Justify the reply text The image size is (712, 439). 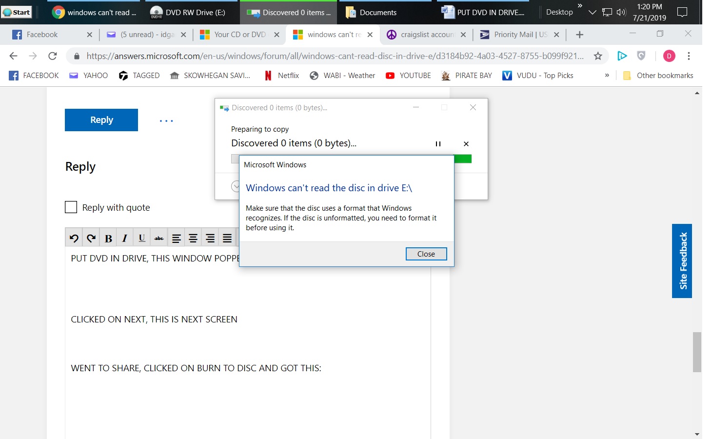[227, 238]
